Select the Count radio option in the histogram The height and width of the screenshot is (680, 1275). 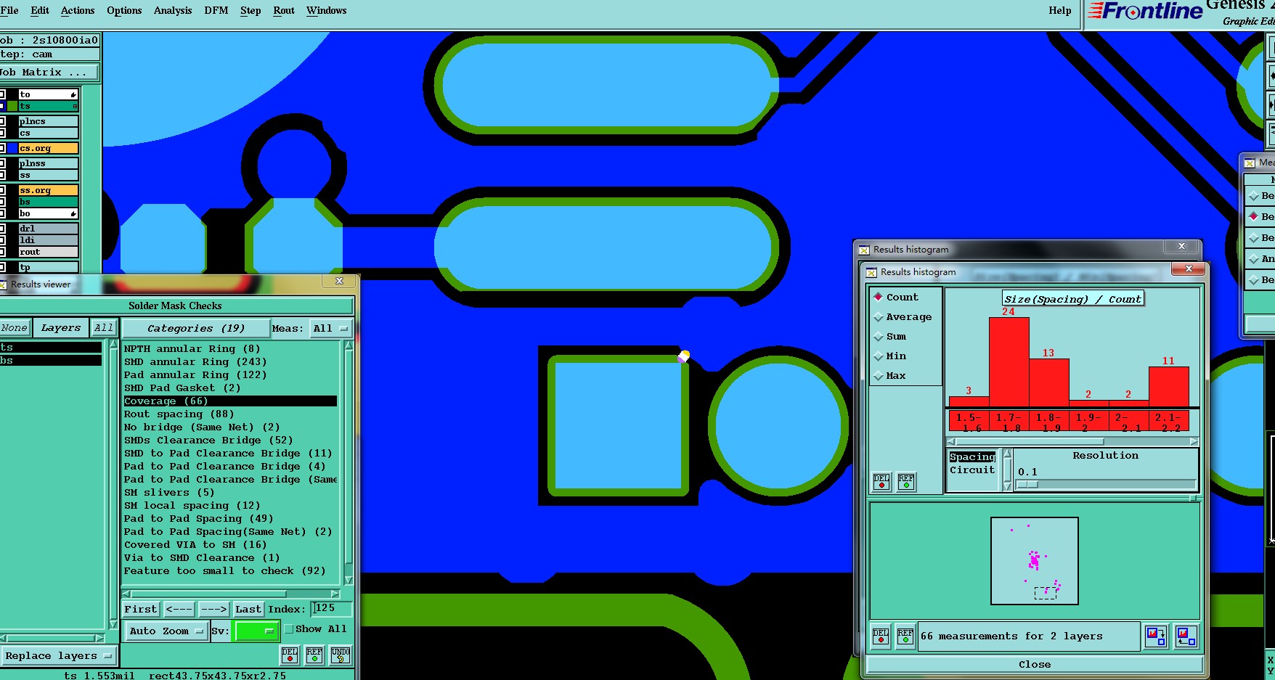pyautogui.click(x=878, y=297)
